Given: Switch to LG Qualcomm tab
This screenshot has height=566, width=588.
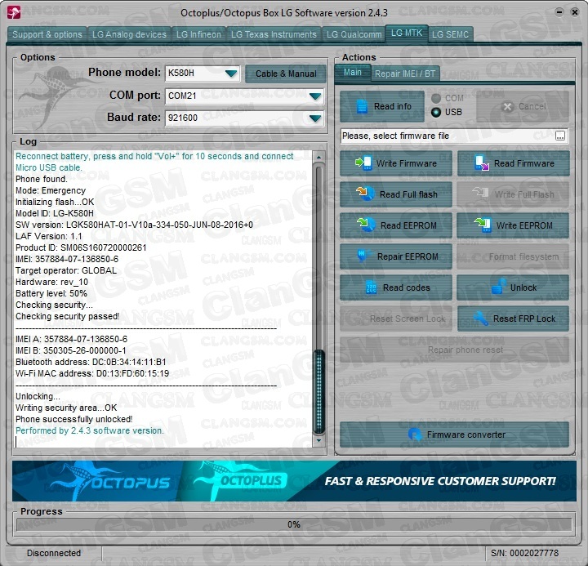Looking at the screenshot, I should click(354, 34).
